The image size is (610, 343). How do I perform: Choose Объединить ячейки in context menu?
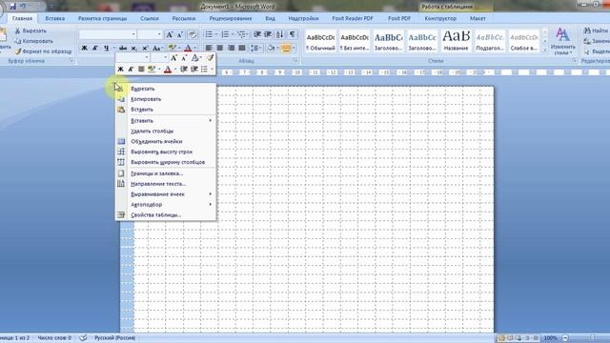click(166, 142)
